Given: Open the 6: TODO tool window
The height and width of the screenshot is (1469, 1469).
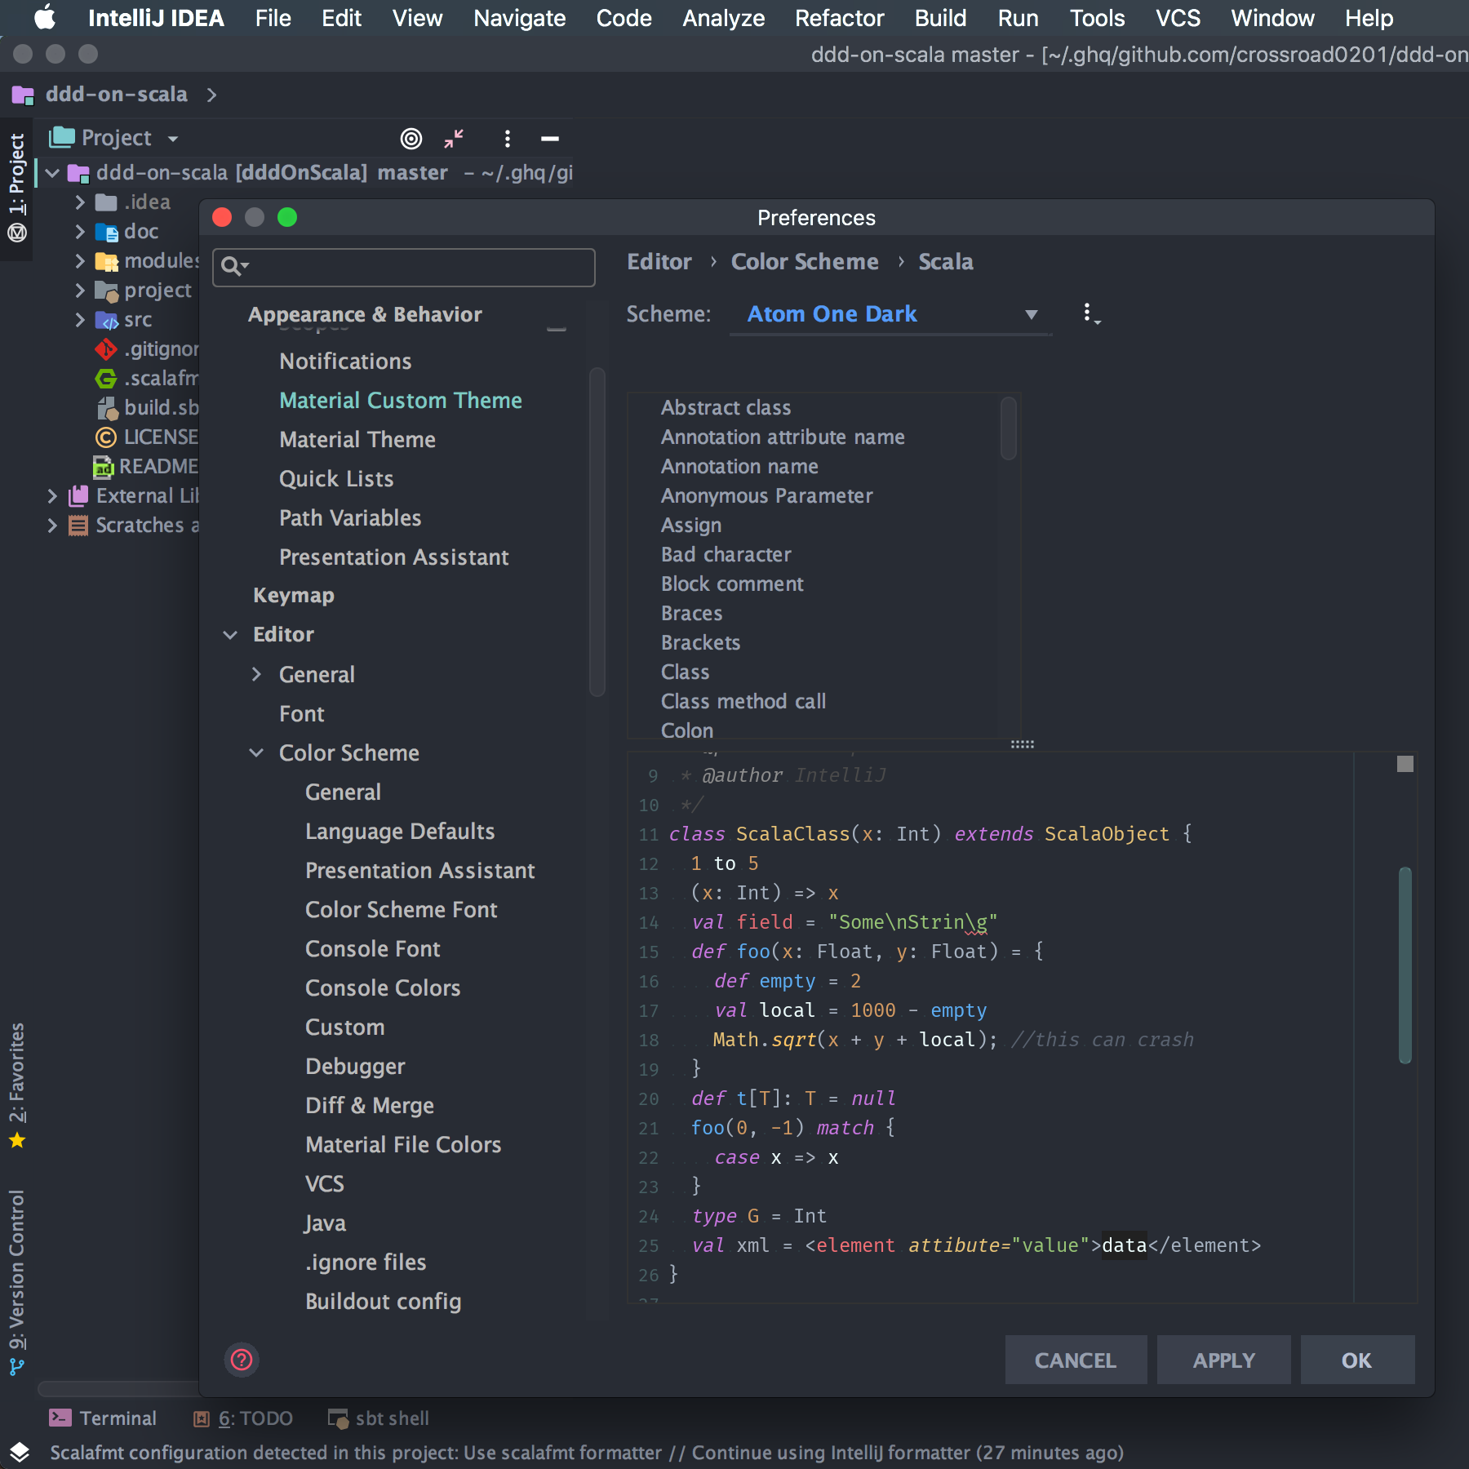Looking at the screenshot, I should point(243,1418).
